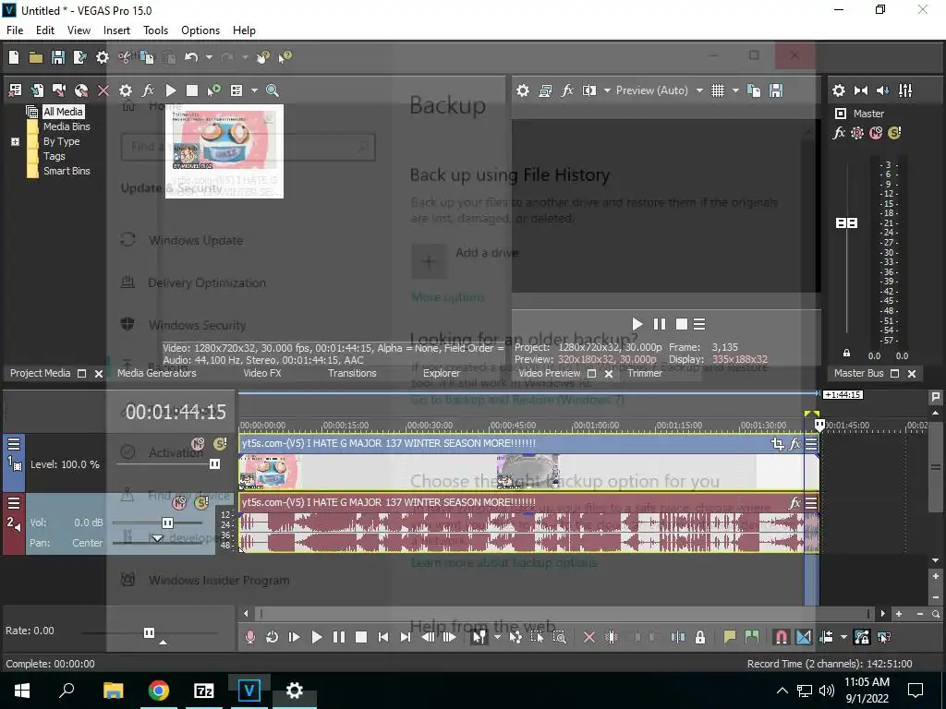946x709 pixels.
Task: Open Project Properties gear in main toolbar
Action: coord(103,57)
